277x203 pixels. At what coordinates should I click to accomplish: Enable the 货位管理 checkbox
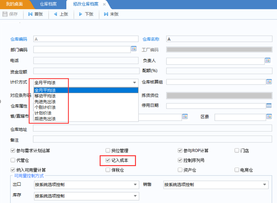[x=108, y=151]
